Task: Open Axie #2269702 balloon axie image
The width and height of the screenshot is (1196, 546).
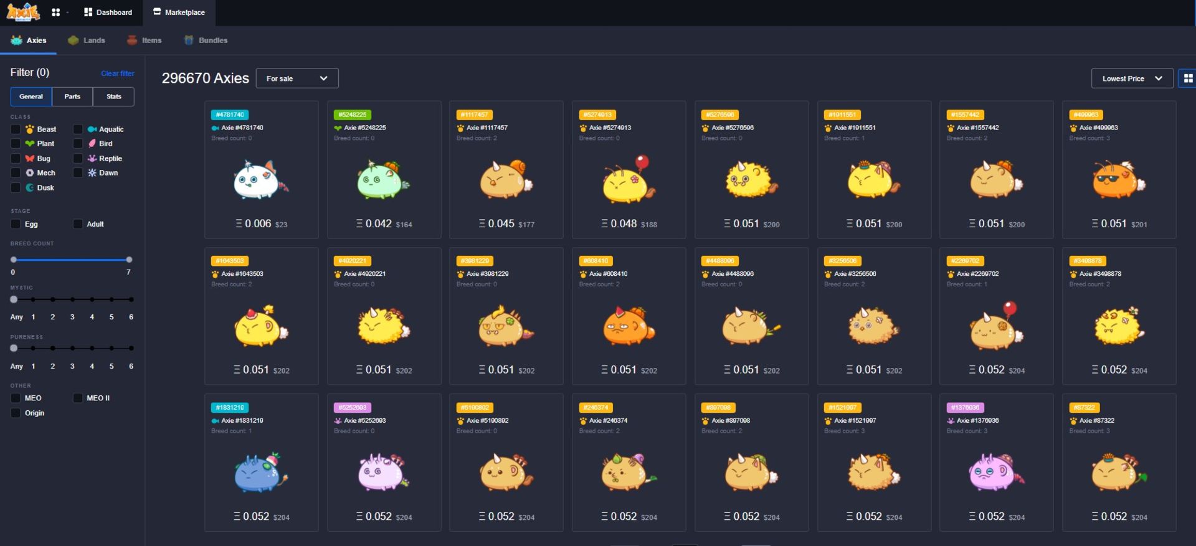Action: pyautogui.click(x=996, y=326)
